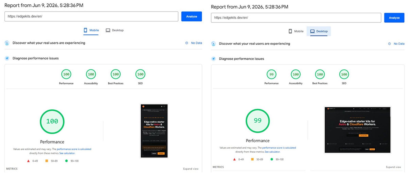408x173 pixels.
Task: Click No Data link in right report
Action: click(x=399, y=44)
